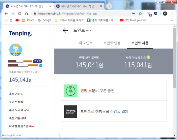This screenshot has width=178, height=139.
Task: Close the second browser tab
Action: 101,6
